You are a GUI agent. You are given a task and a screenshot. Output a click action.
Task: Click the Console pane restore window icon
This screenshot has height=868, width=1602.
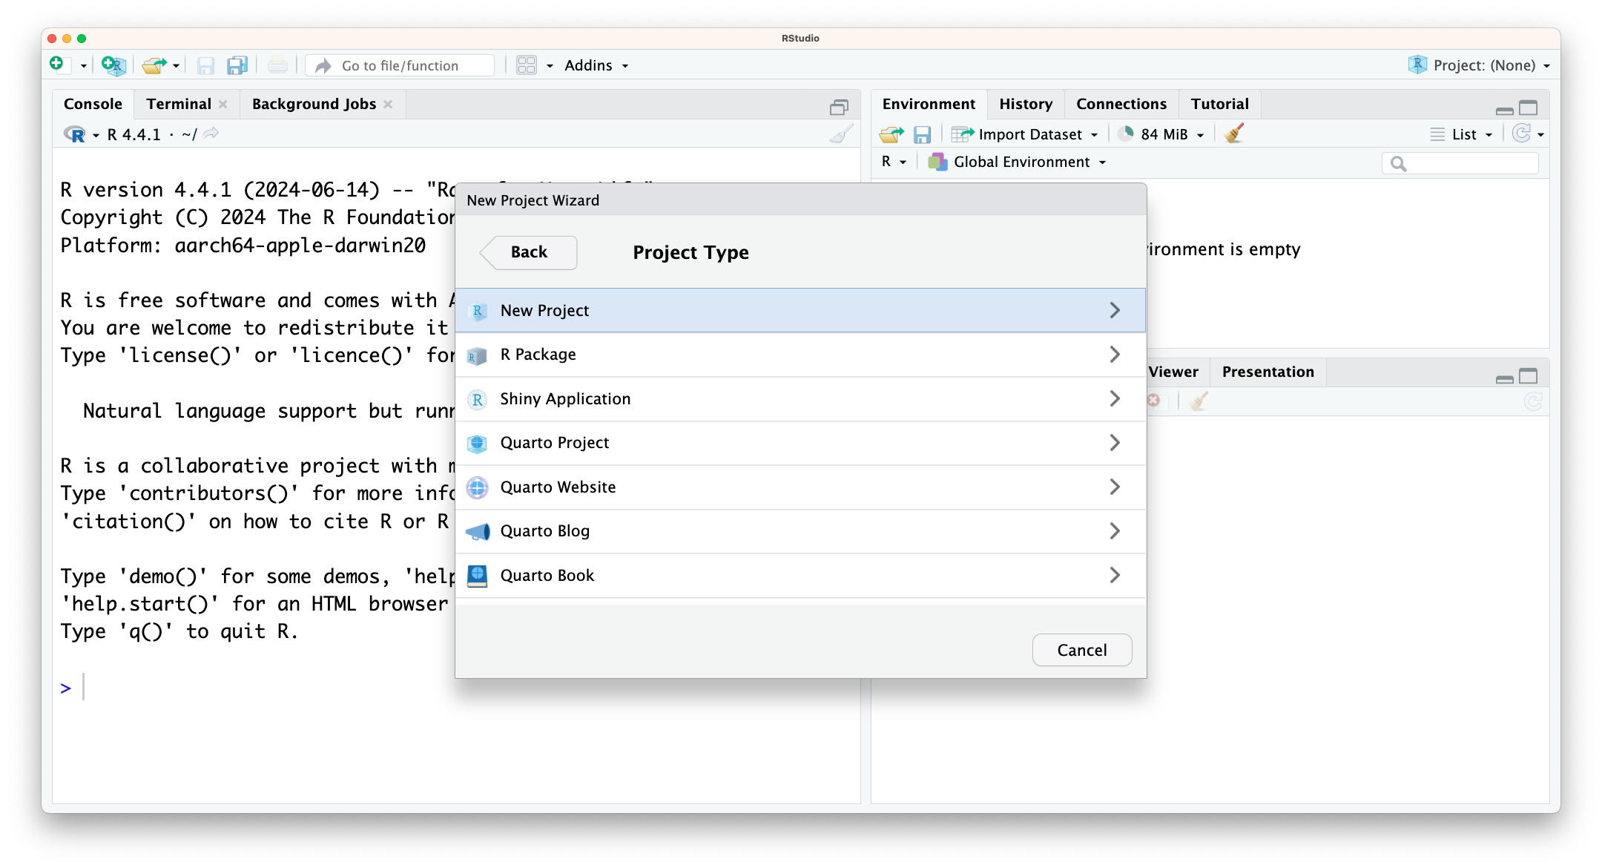pyautogui.click(x=839, y=108)
